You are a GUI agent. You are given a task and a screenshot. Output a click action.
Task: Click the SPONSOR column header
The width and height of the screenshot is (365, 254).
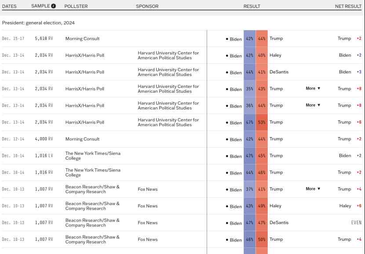coord(147,6)
